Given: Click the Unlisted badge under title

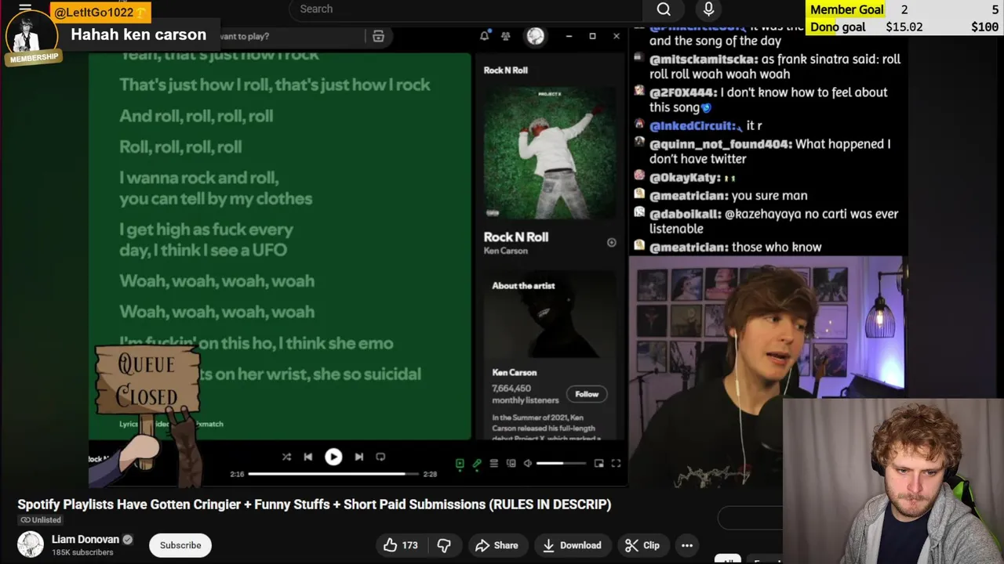Looking at the screenshot, I should pos(41,520).
